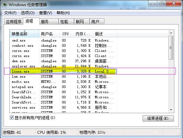Open the 文件(F) menu

[x=10, y=13]
